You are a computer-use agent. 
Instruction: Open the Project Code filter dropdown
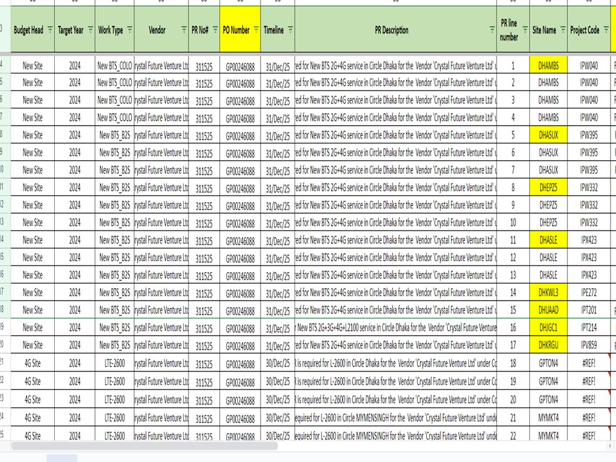click(x=606, y=30)
